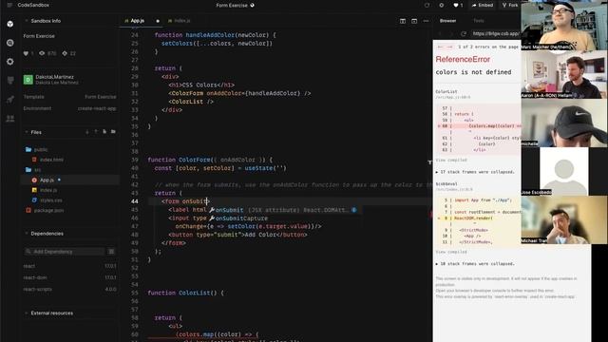Switch to the index.js editor tab
Screen dimensions: 608x342
coord(180,21)
